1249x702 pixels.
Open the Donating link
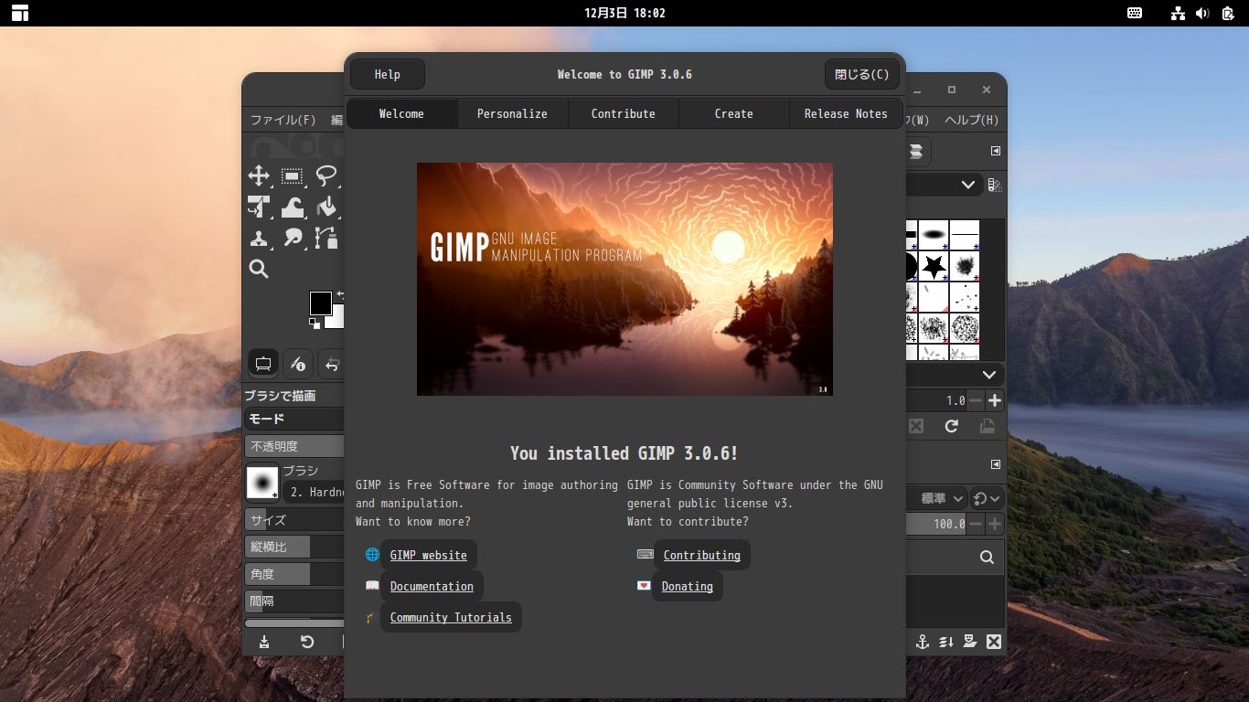(x=687, y=586)
